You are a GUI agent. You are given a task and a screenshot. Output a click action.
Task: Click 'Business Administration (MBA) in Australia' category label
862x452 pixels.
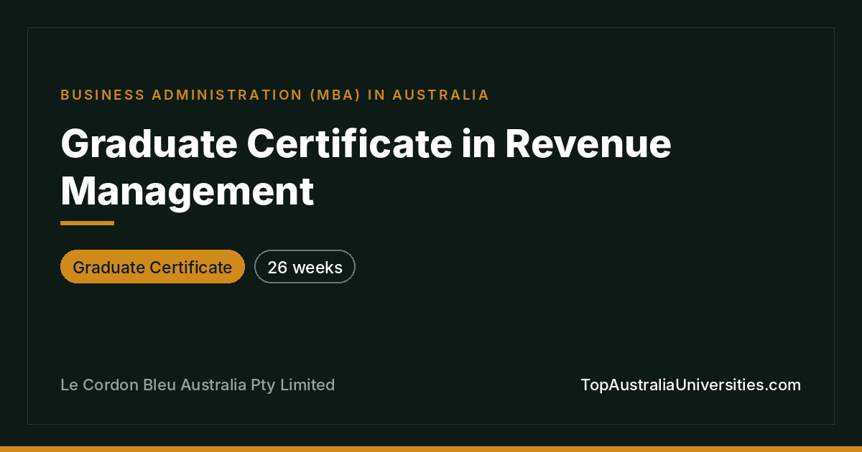[x=275, y=95]
